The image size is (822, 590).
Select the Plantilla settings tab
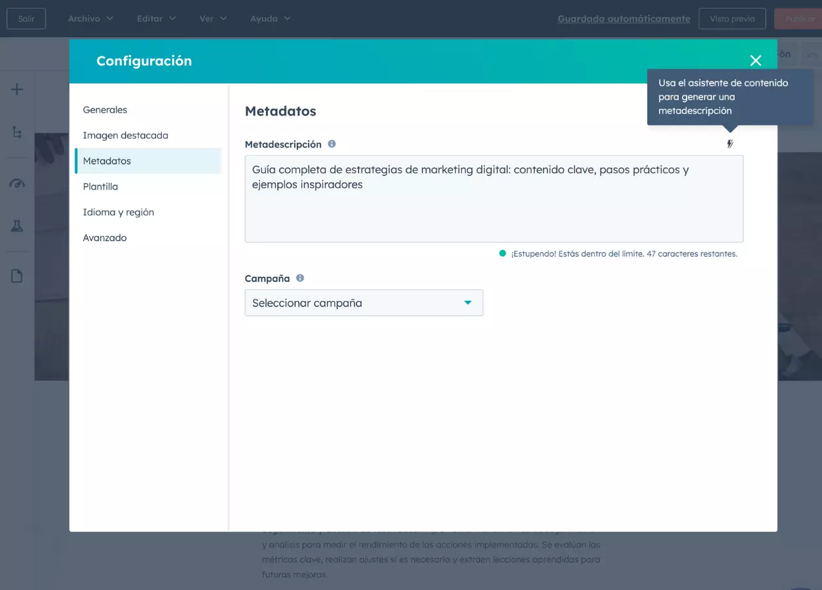coord(148,187)
